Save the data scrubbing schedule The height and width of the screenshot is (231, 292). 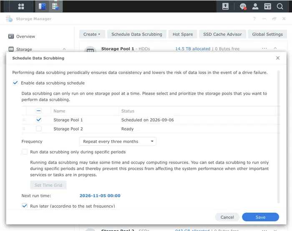pyautogui.click(x=260, y=217)
